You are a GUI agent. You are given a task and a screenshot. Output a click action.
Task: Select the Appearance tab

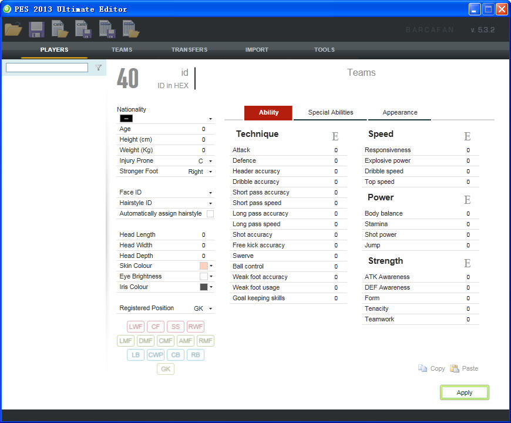(x=400, y=112)
